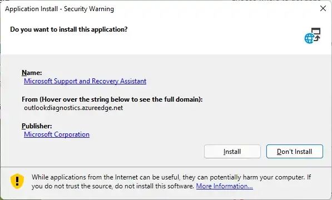This screenshot has width=332, height=200.
Task: Click the blue globe graphic at top right
Action: pyautogui.click(x=309, y=38)
